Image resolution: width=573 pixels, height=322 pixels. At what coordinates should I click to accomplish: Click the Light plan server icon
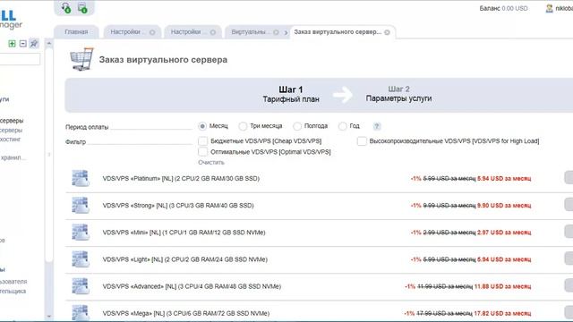pos(81,259)
